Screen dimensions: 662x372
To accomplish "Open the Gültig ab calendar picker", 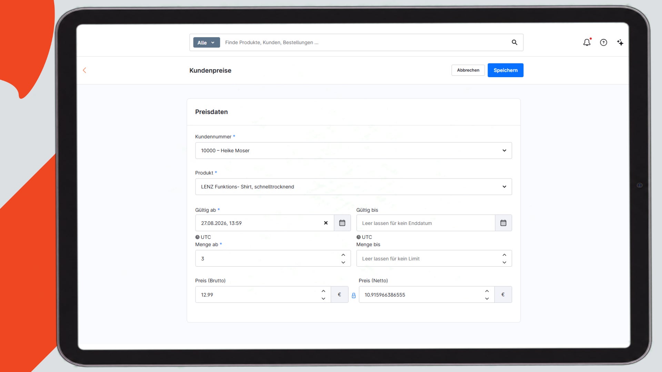I will click(x=342, y=223).
